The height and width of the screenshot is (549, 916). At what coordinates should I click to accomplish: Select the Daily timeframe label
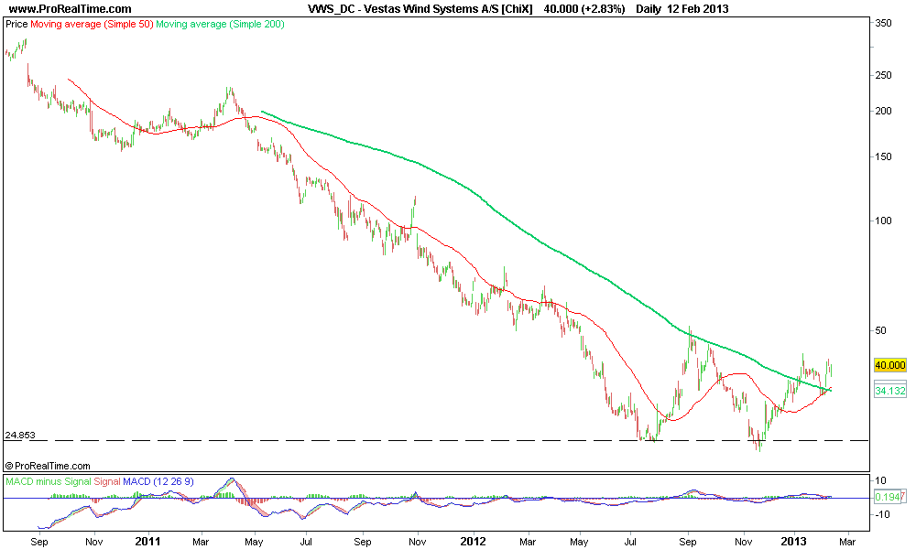[x=649, y=9]
